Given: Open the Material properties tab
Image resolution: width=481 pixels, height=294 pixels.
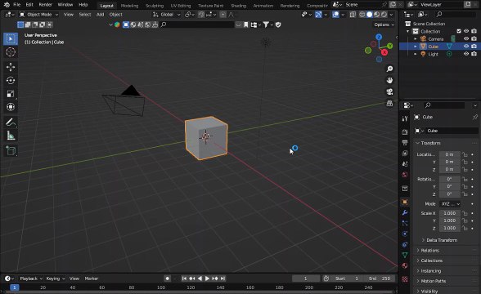Looking at the screenshot, I should coord(405,265).
